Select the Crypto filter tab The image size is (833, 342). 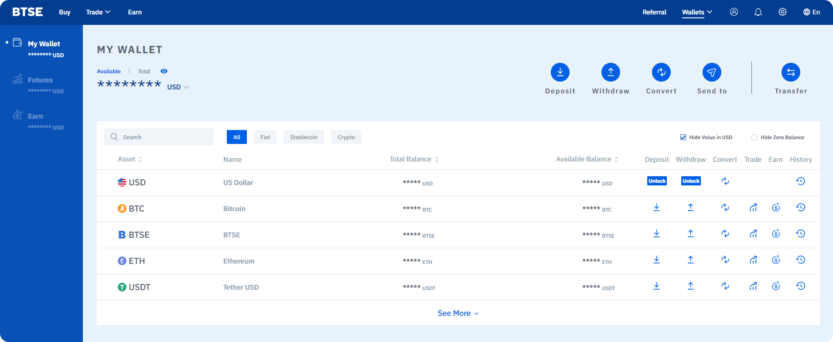346,137
